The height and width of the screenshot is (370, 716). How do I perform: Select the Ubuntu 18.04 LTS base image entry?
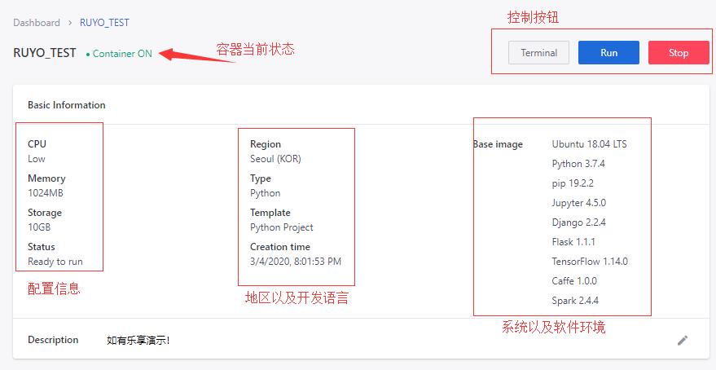click(x=589, y=144)
